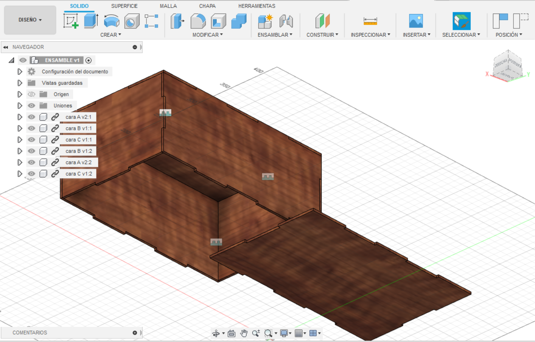This screenshot has width=535, height=342.
Task: Click the New Component icon
Action: 265,21
